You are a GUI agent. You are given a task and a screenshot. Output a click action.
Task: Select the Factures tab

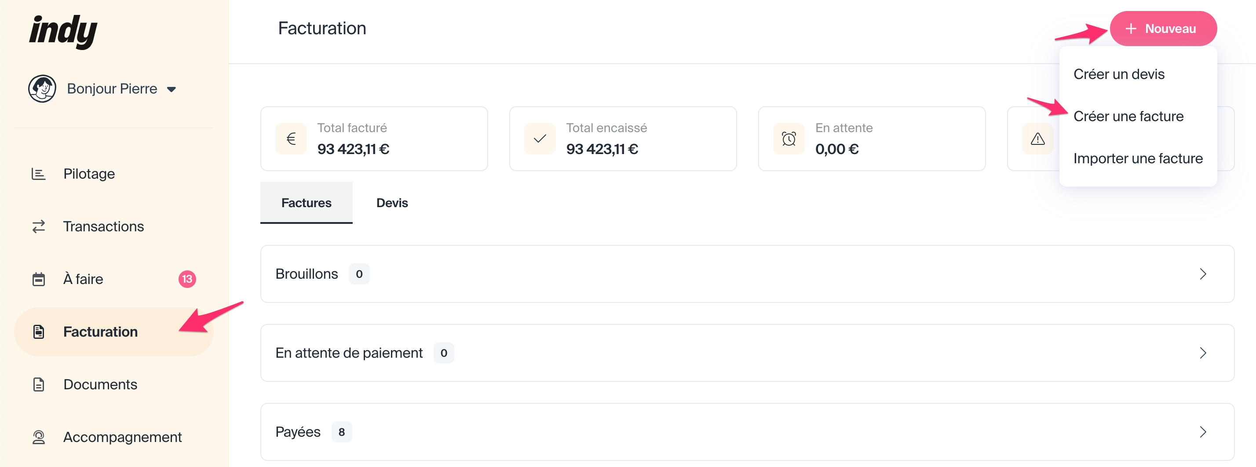click(x=306, y=203)
